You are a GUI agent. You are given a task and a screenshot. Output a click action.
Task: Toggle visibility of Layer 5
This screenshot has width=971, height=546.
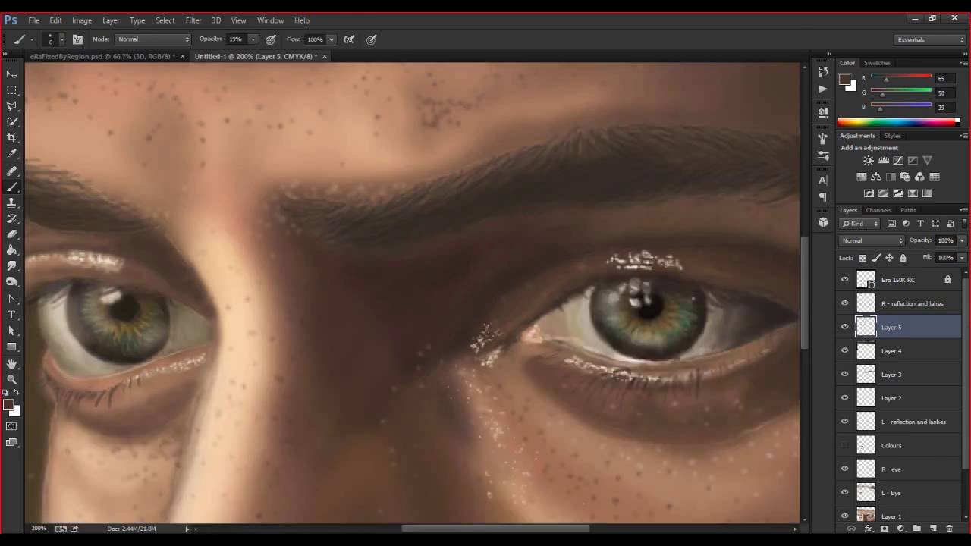845,327
